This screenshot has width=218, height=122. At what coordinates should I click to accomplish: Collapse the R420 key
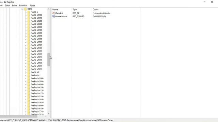[22, 9]
